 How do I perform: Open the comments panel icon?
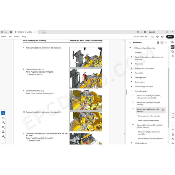coord(172,42)
